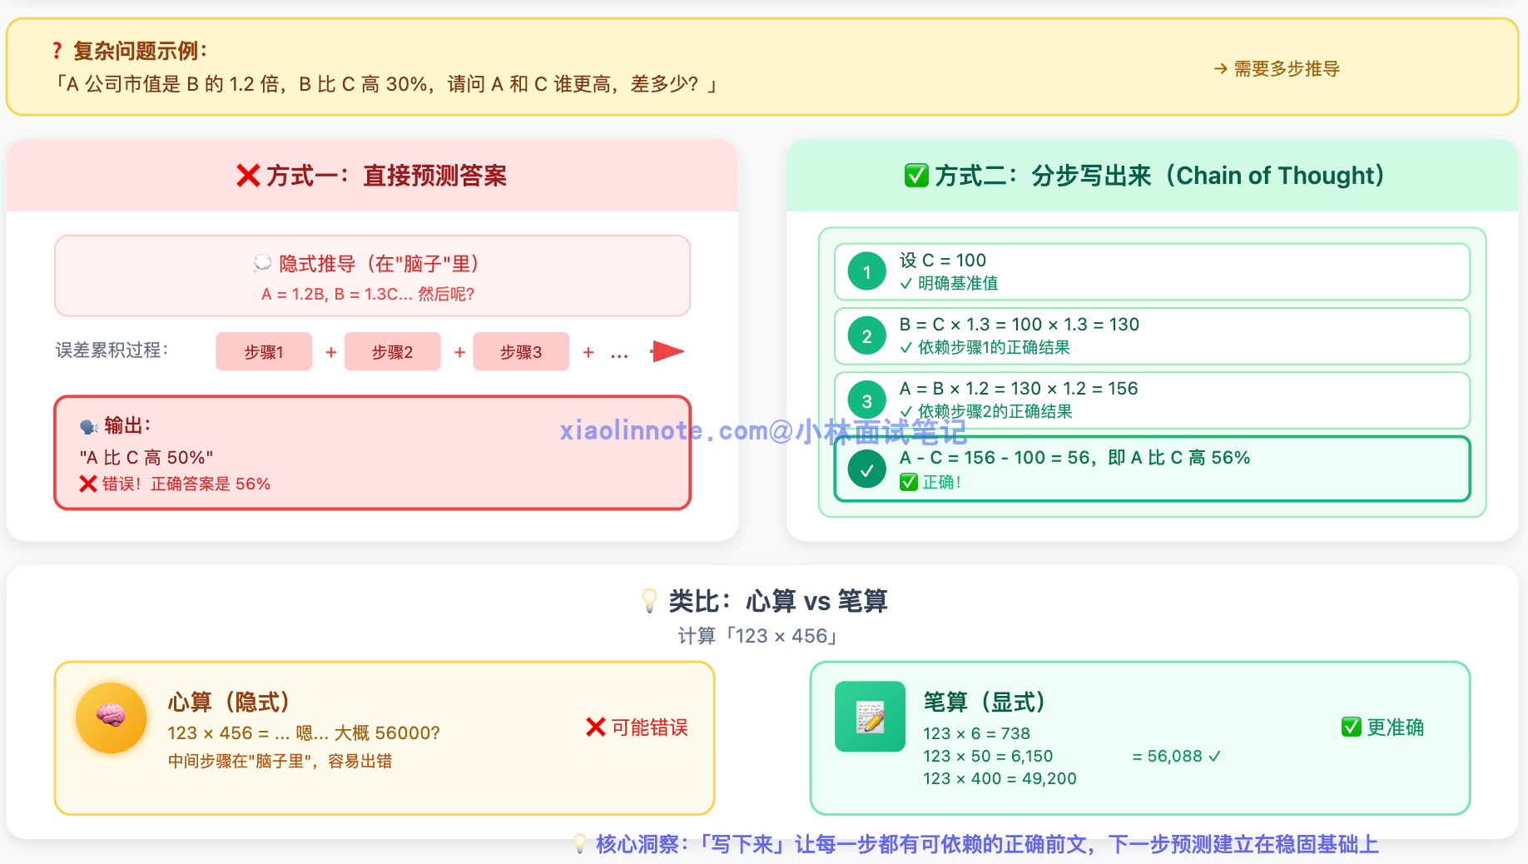Click the red arrow after error accumulation steps

pos(667,352)
